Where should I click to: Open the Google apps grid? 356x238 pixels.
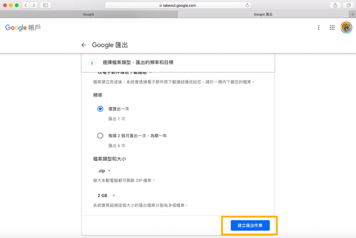332,28
